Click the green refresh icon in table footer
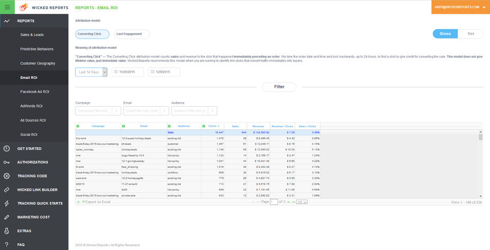 (x=78, y=202)
